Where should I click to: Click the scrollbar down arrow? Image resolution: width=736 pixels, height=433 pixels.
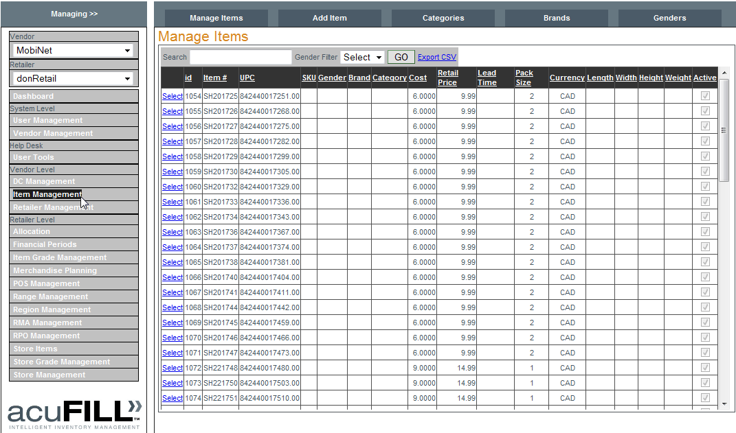(x=724, y=405)
